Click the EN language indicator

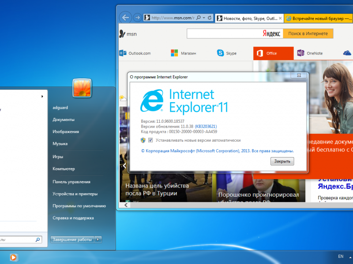click(341, 257)
